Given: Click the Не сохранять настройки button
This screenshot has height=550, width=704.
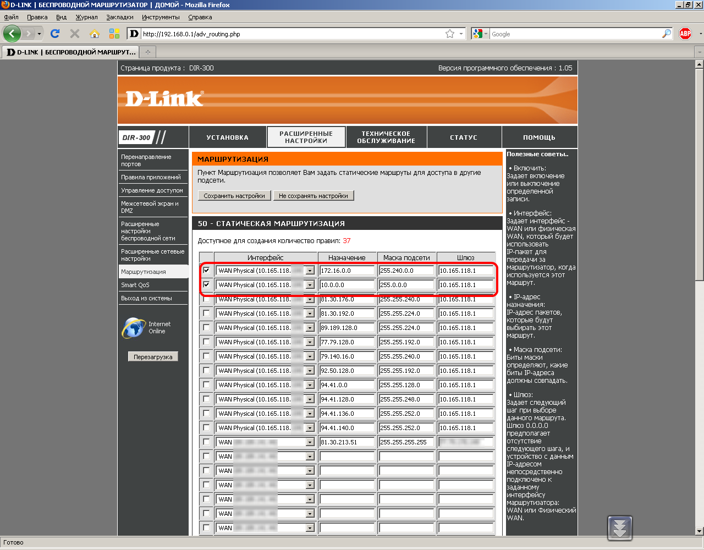Looking at the screenshot, I should (313, 196).
